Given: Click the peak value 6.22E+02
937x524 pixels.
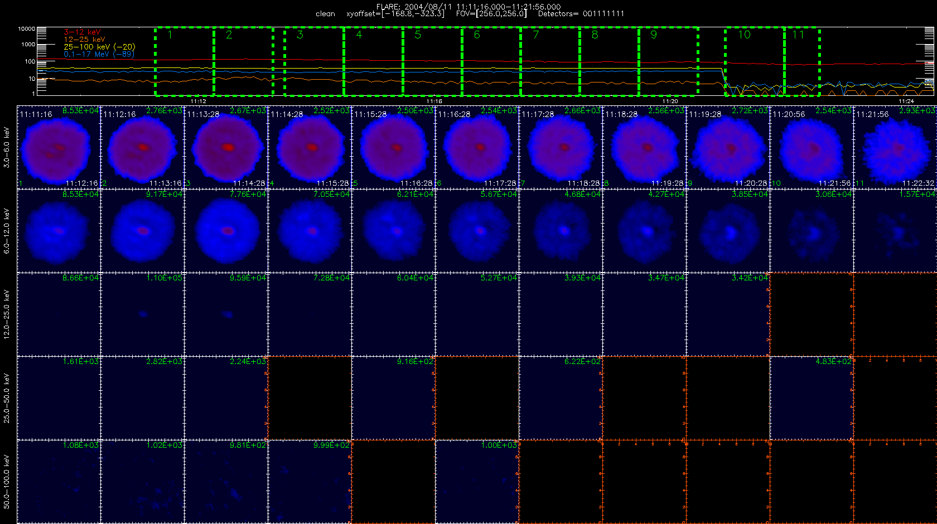Looking at the screenshot, I should (582, 361).
